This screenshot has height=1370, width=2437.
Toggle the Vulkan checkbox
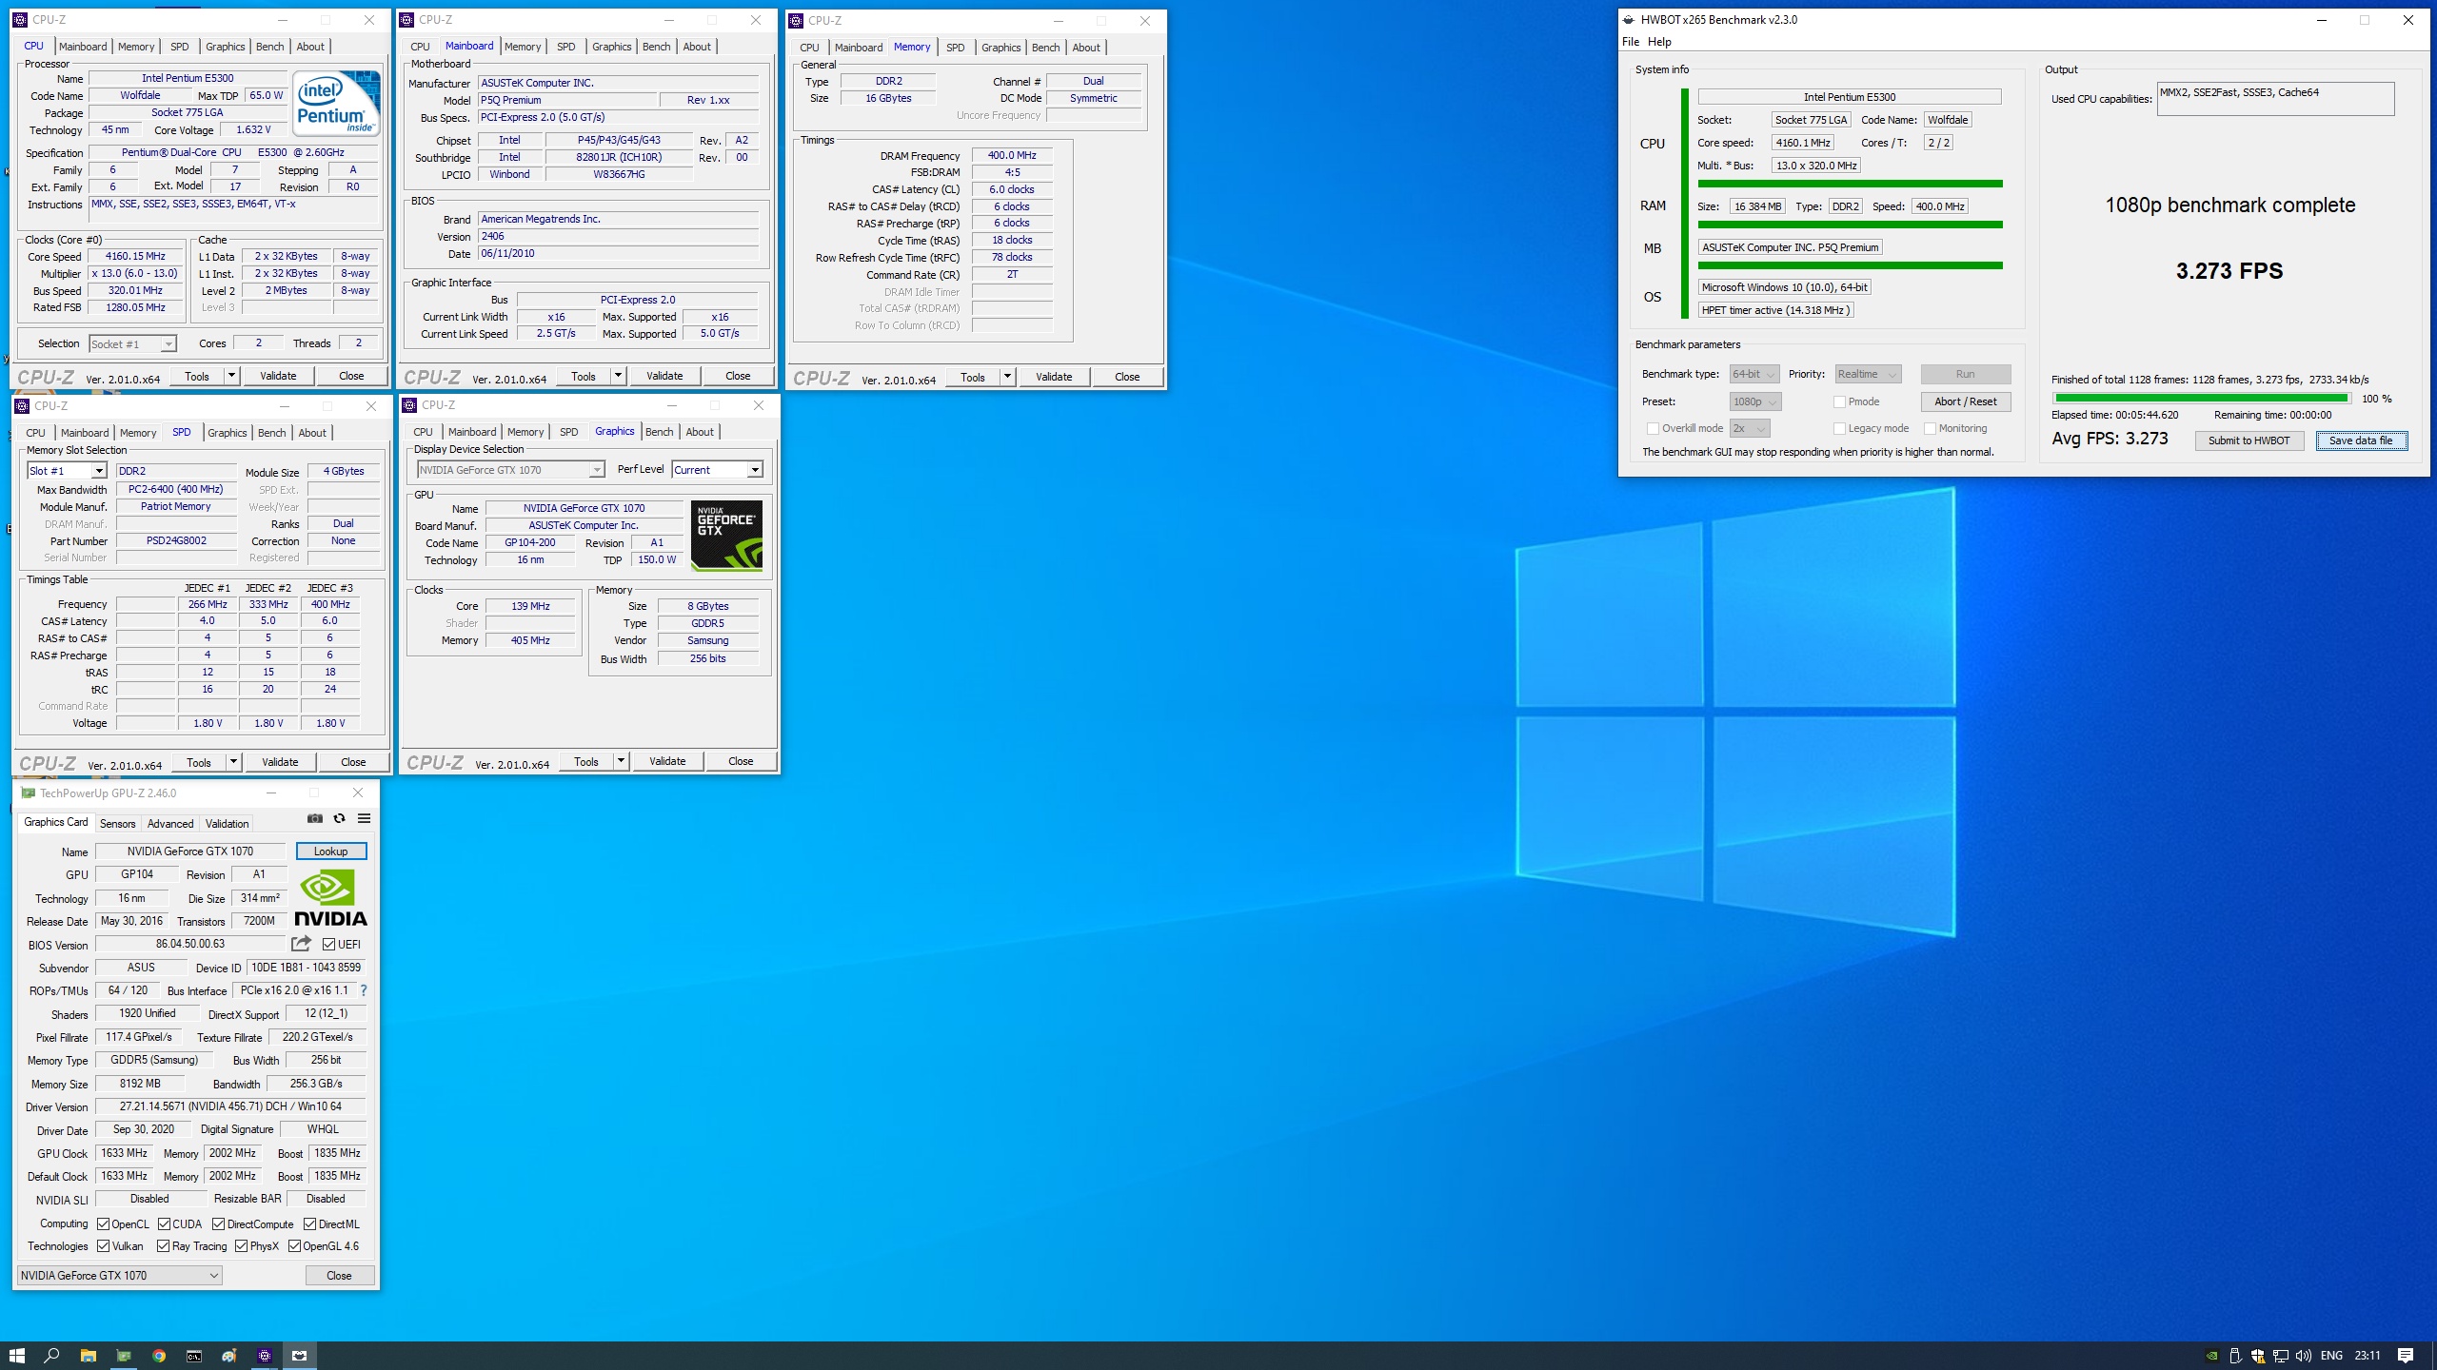click(103, 1245)
